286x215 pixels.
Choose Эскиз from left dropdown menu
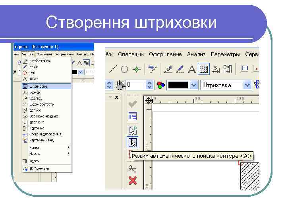point(46,67)
